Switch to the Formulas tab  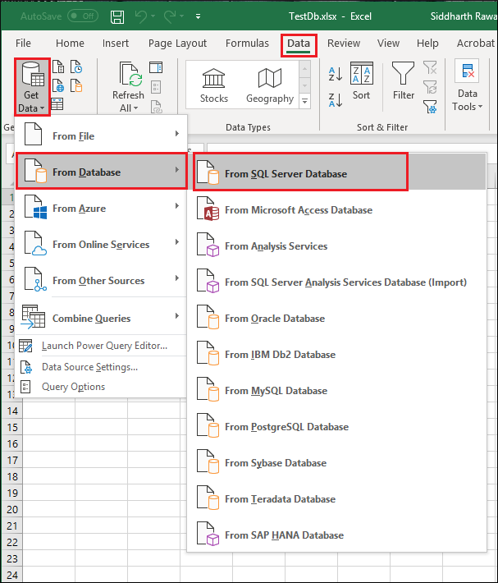coord(247,44)
